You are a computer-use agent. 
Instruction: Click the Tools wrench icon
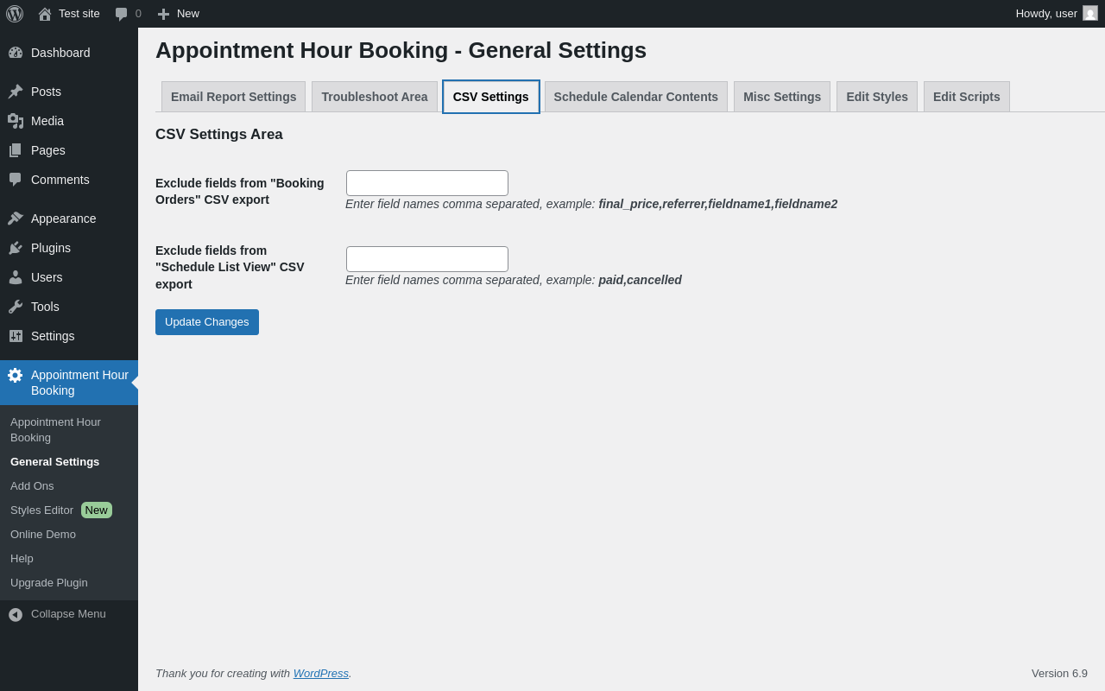16,307
